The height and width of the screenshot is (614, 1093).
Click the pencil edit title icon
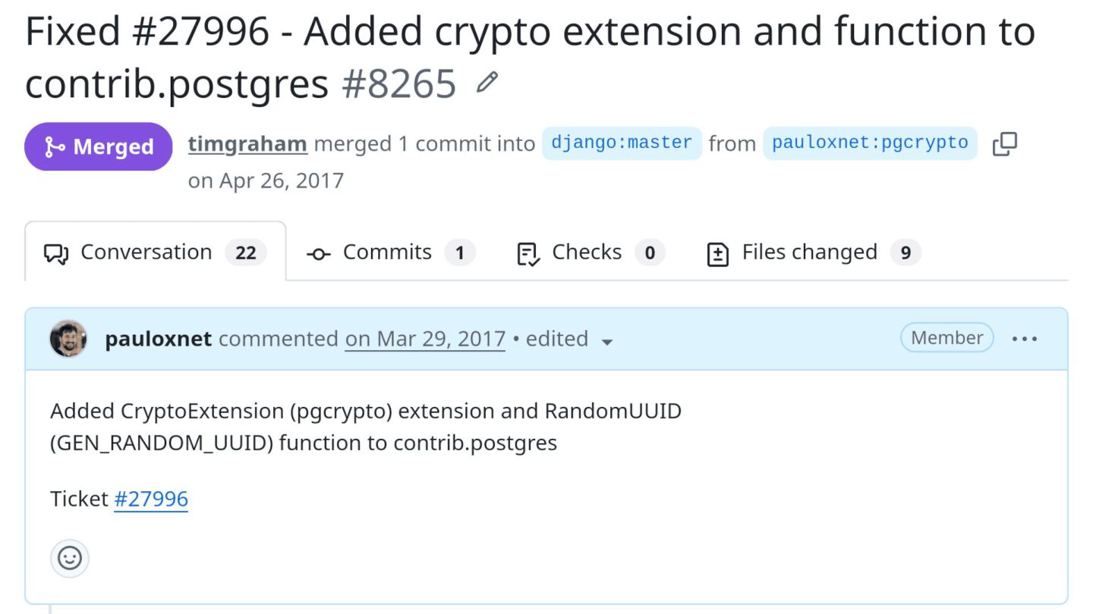(487, 83)
